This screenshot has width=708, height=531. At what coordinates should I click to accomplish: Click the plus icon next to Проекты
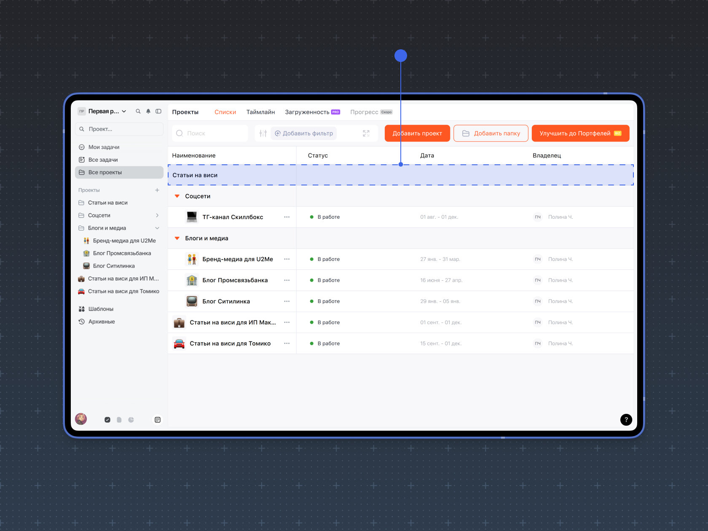click(157, 190)
